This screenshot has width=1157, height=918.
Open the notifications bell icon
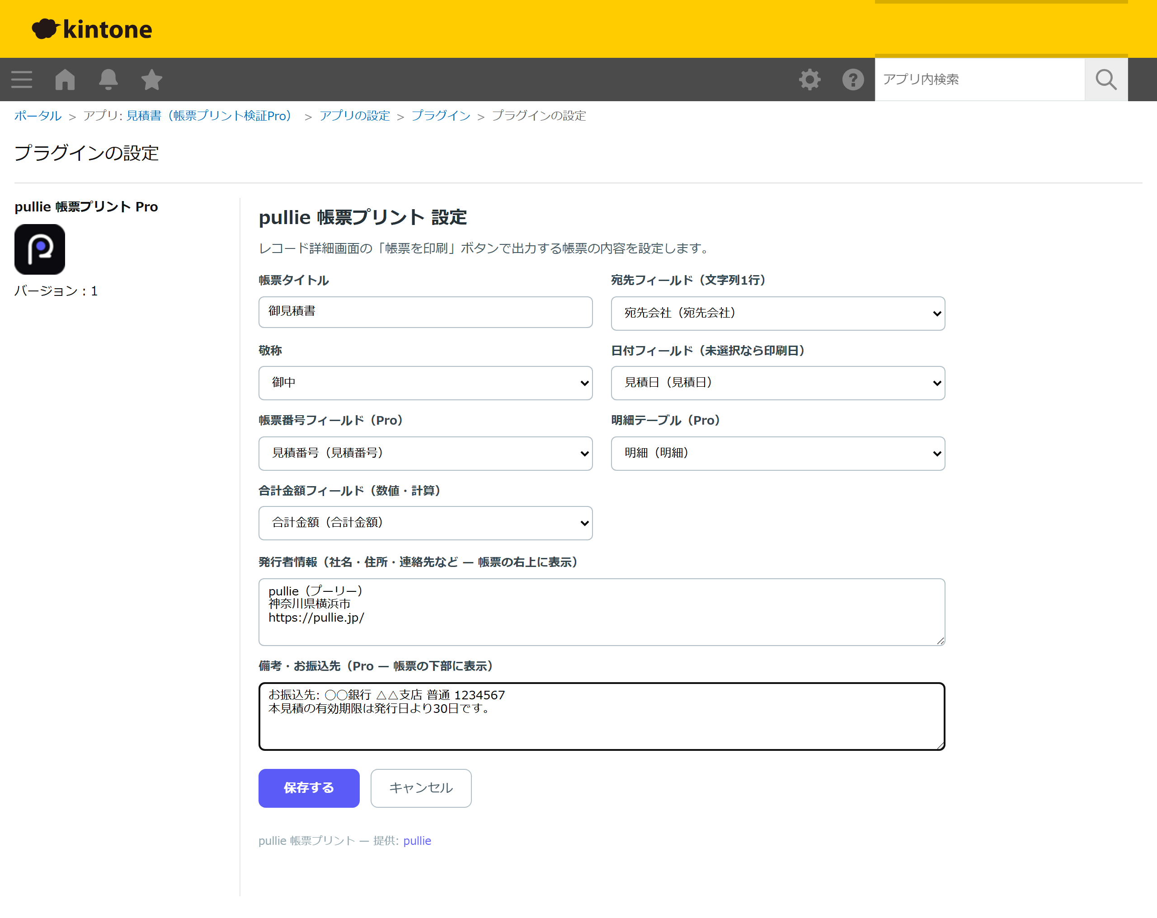(x=108, y=80)
